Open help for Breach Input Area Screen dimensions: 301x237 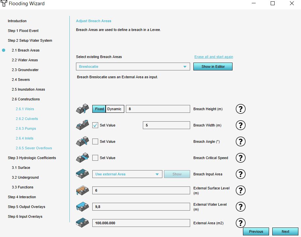(240, 174)
